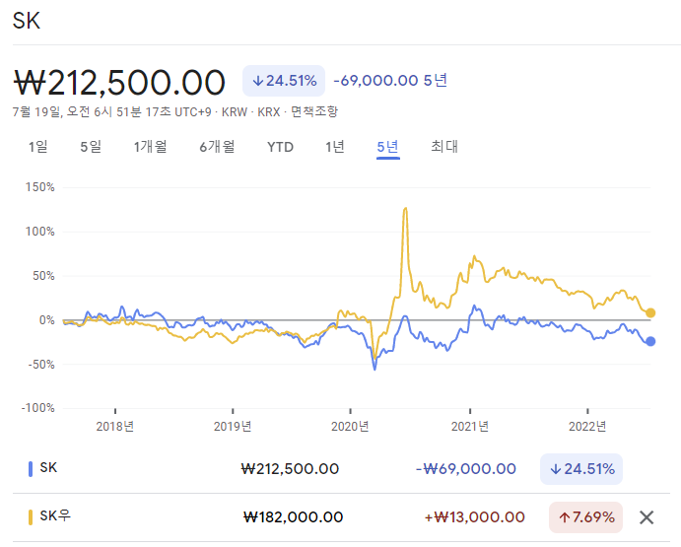Click the 2021년 axis label

click(x=470, y=426)
